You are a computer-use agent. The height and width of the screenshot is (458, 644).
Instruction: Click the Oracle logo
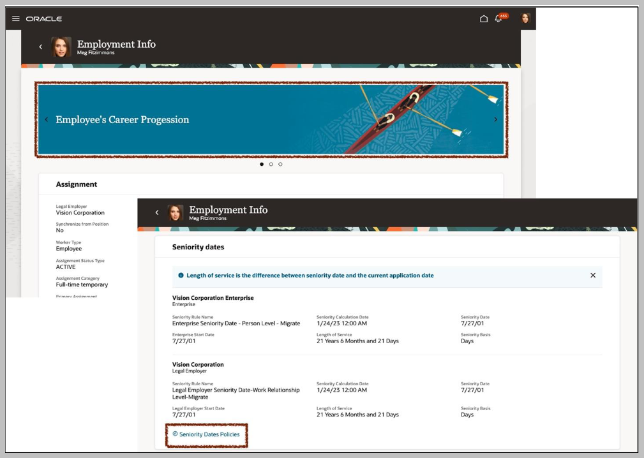(44, 19)
